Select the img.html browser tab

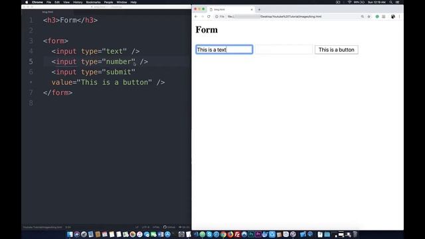(231, 9)
